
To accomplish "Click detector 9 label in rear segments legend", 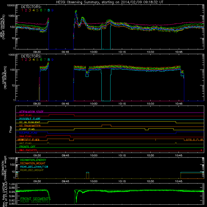I will (53, 60).
